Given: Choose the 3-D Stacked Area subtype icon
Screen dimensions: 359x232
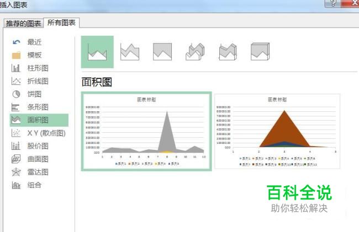Looking at the screenshot, I should tap(228, 52).
